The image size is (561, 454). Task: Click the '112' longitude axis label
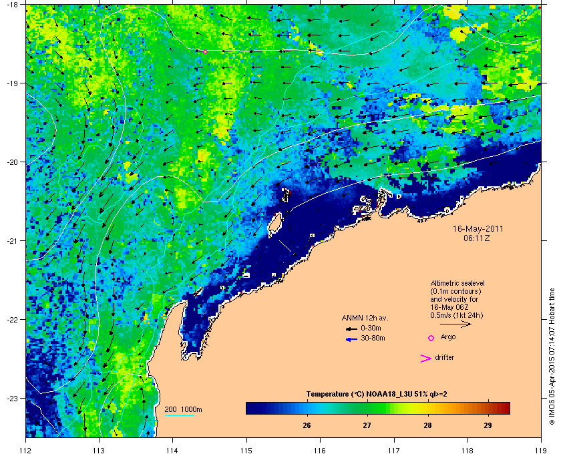(x=26, y=451)
